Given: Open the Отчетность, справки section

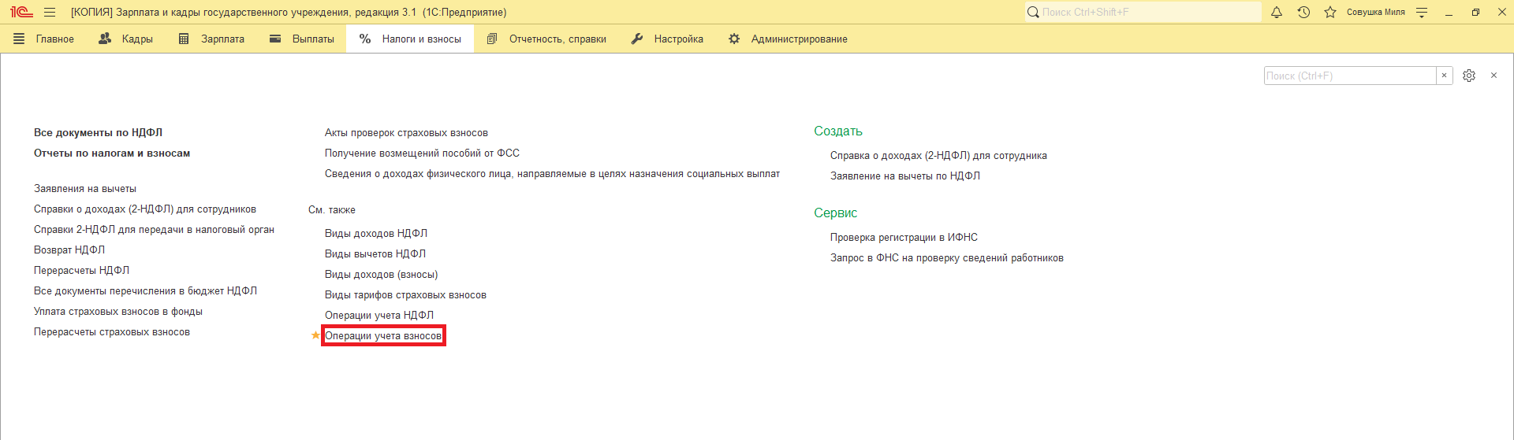Looking at the screenshot, I should (546, 39).
